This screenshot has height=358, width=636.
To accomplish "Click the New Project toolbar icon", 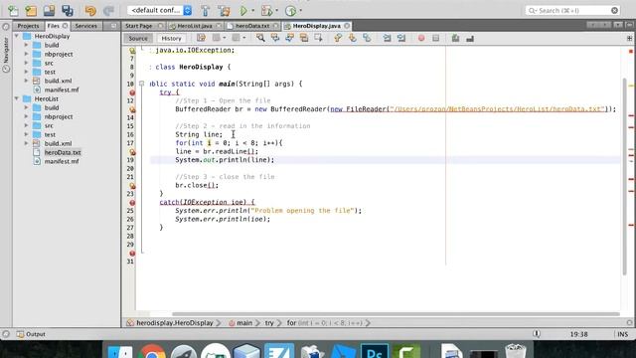I will click(x=31, y=11).
